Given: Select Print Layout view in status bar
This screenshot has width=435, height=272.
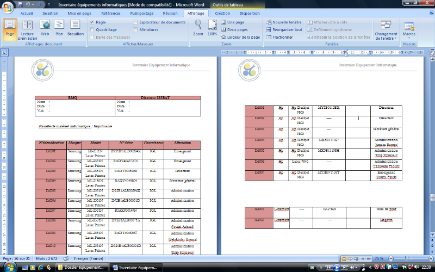Looking at the screenshot, I should click(344, 258).
